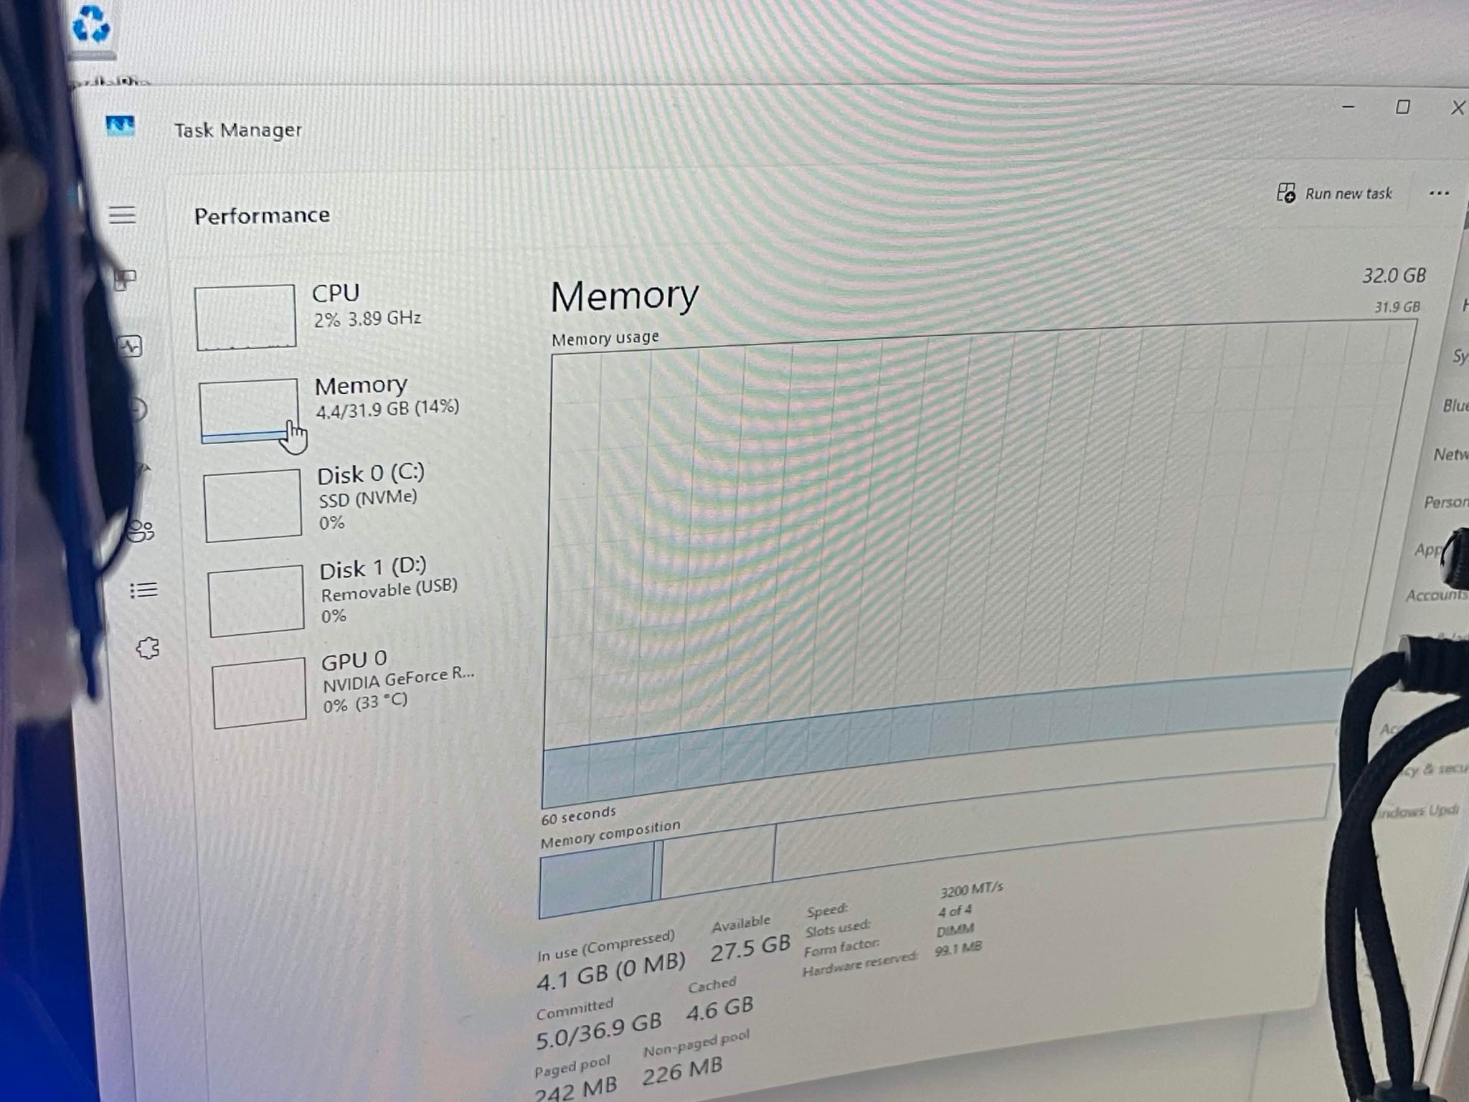Click the Performance page heading
This screenshot has width=1469, height=1102.
[262, 215]
